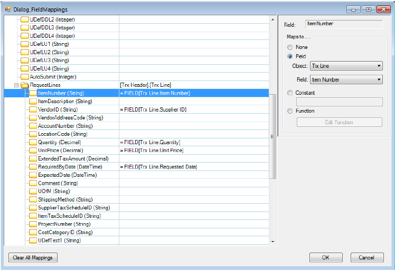Image resolution: width=395 pixels, height=271 pixels.
Task: Click into the Constant value text field
Action: point(339,102)
